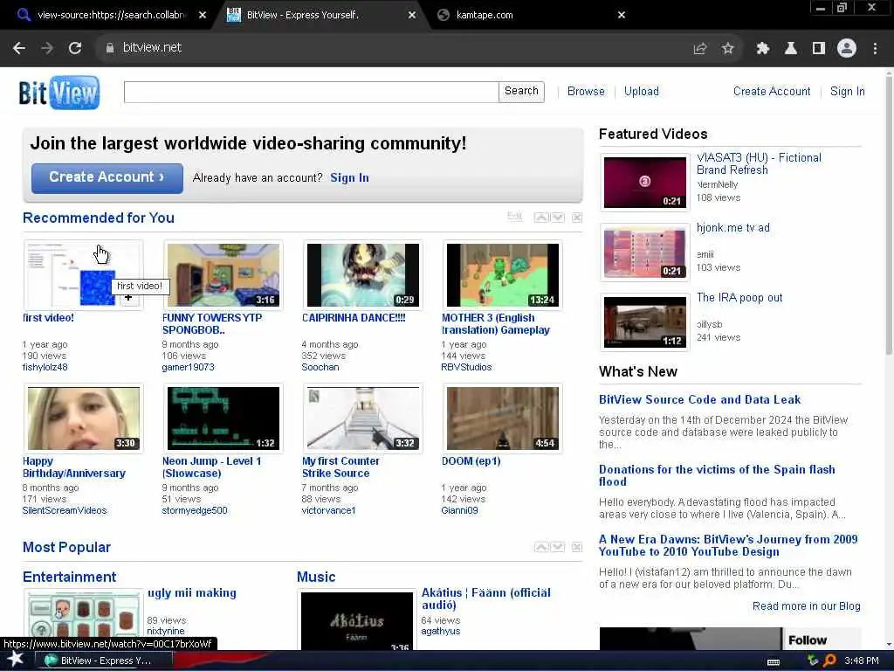Bookmark this page with the star icon
The width and height of the screenshot is (894, 671).
coord(727,49)
